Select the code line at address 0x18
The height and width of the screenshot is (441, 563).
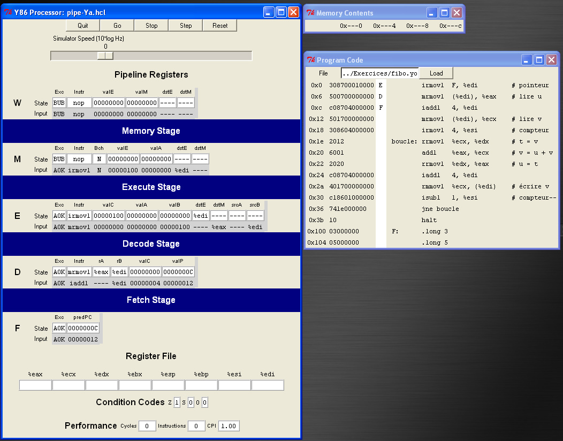[x=432, y=130]
